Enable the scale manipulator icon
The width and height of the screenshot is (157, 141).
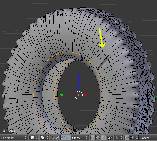[68, 138]
